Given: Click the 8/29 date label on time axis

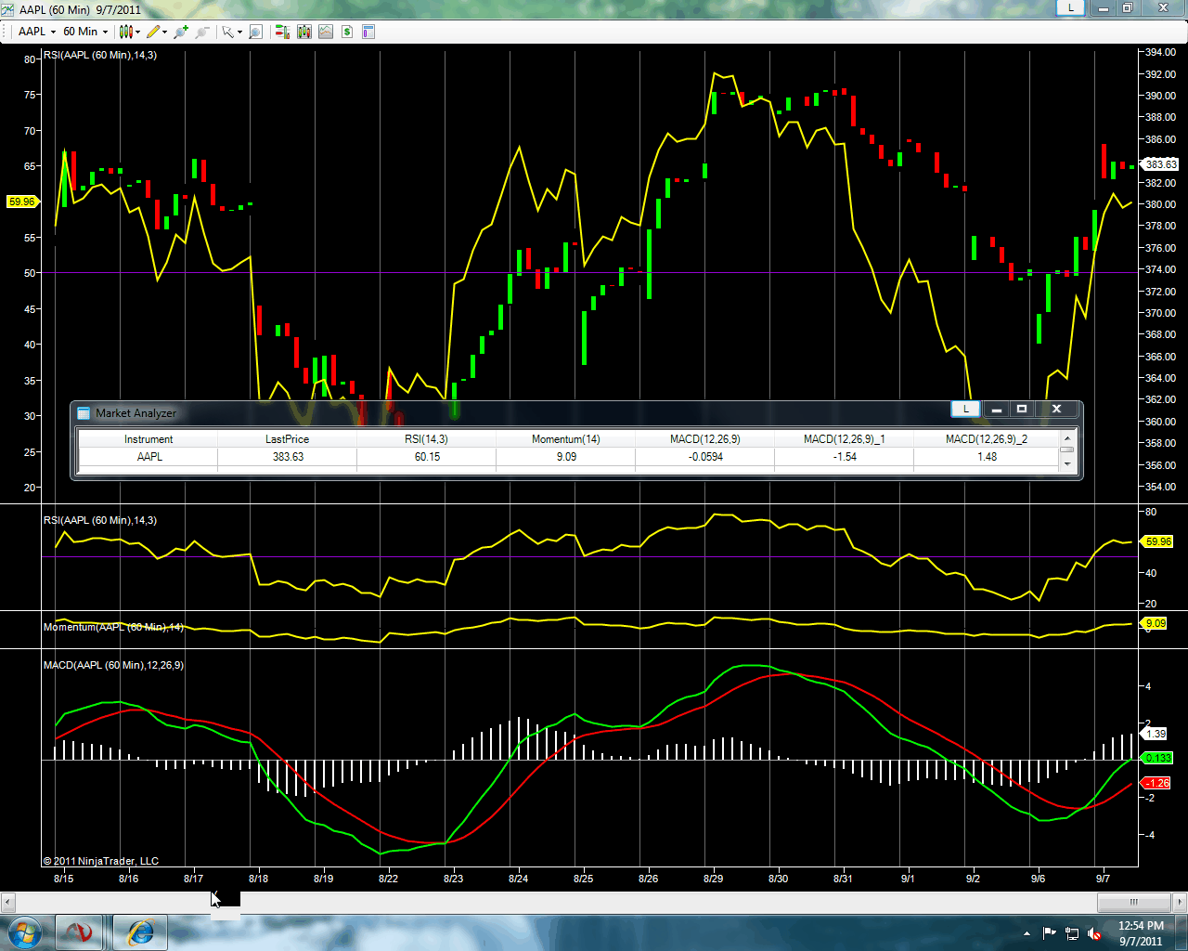Looking at the screenshot, I should (x=713, y=879).
